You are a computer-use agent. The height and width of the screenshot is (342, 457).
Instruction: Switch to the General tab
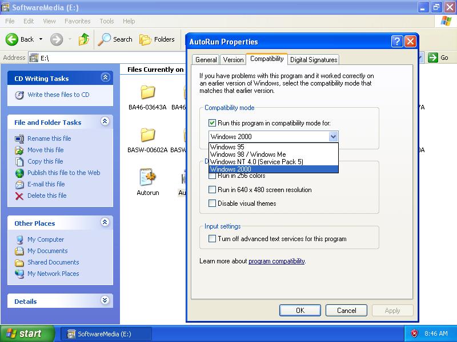coord(206,60)
